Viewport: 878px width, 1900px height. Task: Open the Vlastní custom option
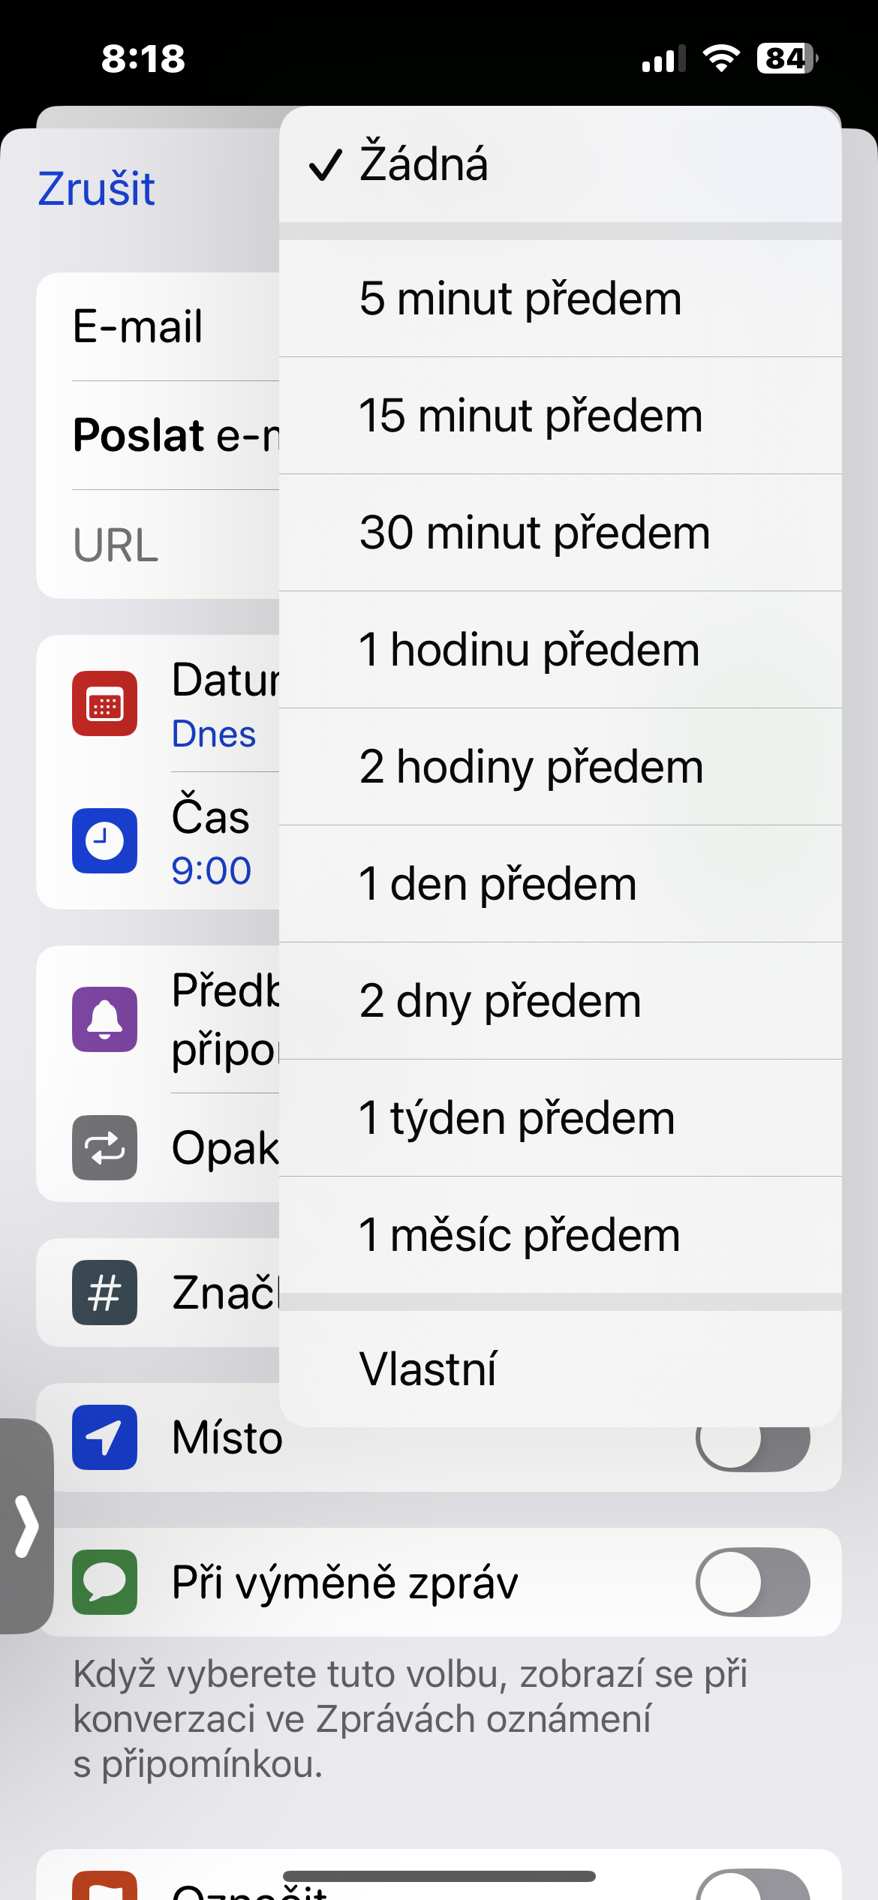[x=560, y=1369]
